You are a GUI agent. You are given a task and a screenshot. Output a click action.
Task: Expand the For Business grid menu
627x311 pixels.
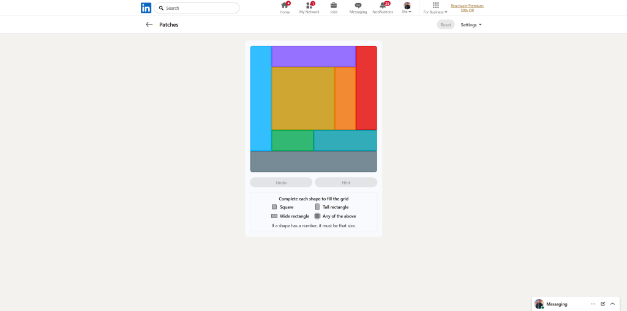pos(435,8)
